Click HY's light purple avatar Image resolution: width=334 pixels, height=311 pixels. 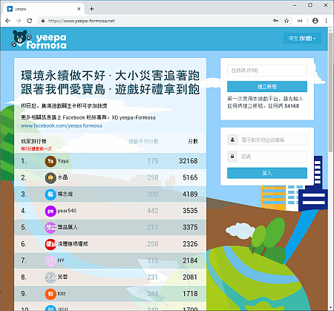[x=50, y=261]
